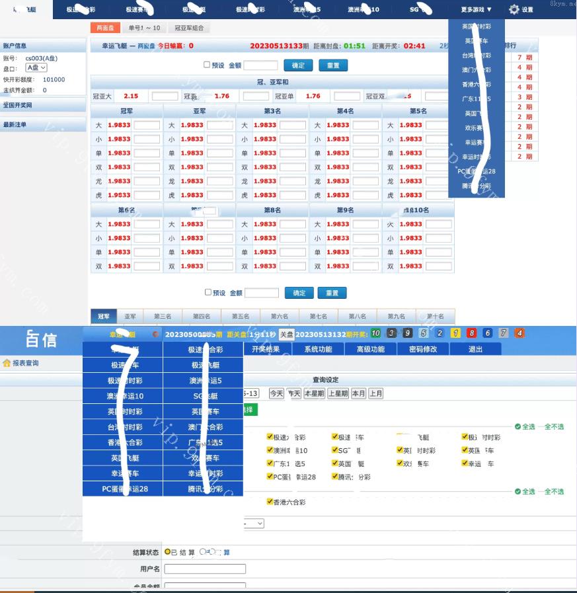Click the report query home icon

(7, 363)
